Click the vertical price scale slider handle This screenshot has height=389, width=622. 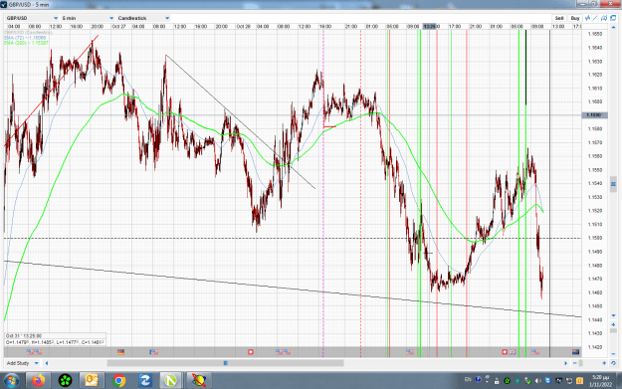click(613, 184)
